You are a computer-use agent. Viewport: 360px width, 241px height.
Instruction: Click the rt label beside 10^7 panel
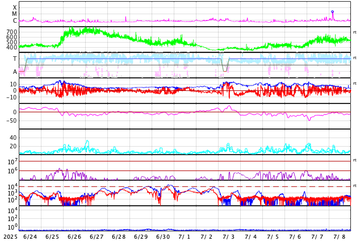pyautogui.click(x=355, y=160)
